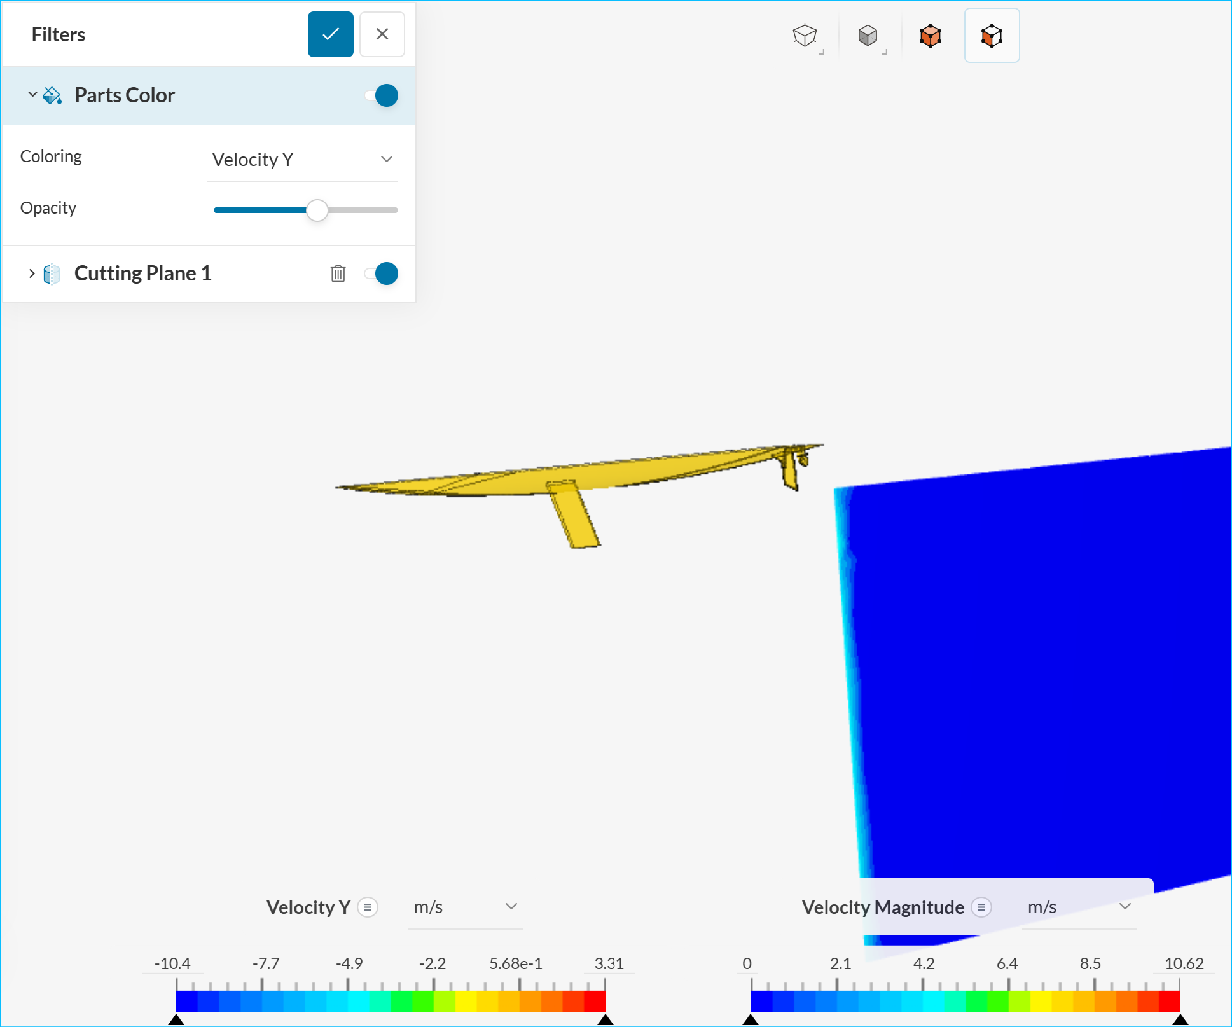Expand the Cutting Plane 1 section

(32, 273)
